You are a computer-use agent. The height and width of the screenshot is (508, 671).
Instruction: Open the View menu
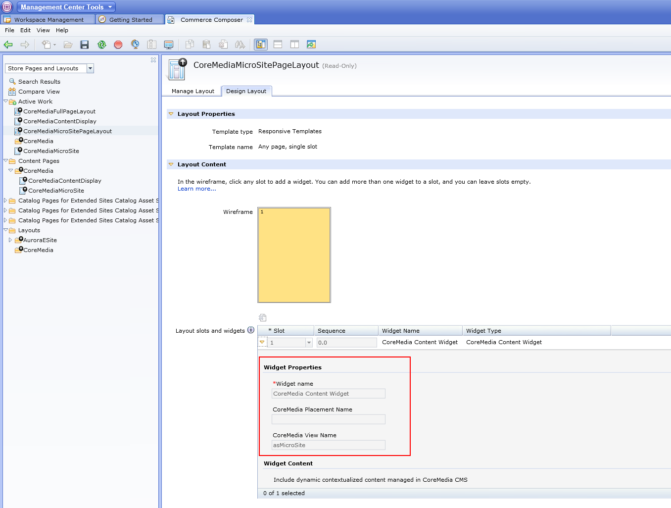click(43, 30)
